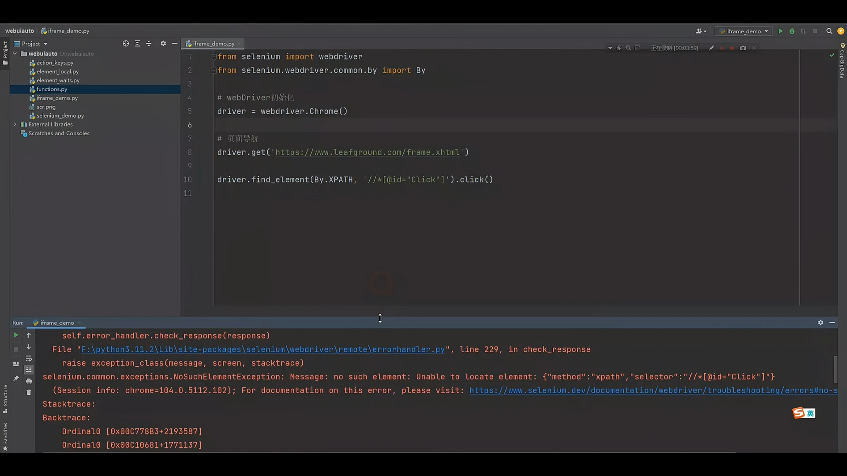The width and height of the screenshot is (847, 476).
Task: Take screenshot with recorder camera icon
Action: (x=743, y=48)
